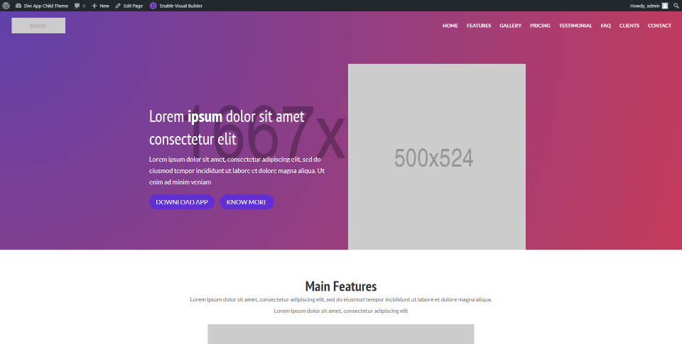The image size is (682, 344).
Task: Click the plus icon beside New
Action: [x=94, y=6]
